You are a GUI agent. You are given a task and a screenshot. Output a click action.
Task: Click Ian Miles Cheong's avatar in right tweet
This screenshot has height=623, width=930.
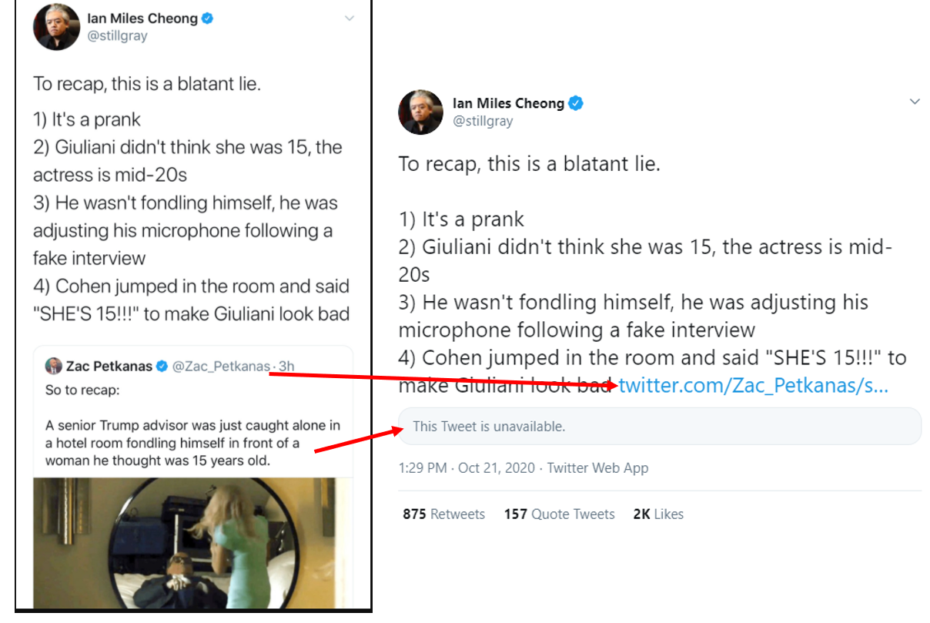tap(420, 112)
